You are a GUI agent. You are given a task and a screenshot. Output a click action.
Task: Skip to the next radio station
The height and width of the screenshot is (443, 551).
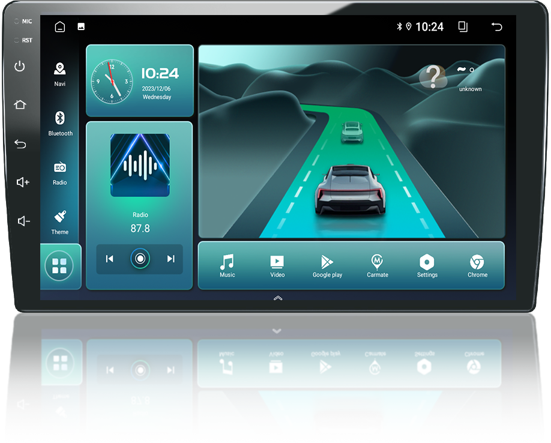click(x=170, y=259)
